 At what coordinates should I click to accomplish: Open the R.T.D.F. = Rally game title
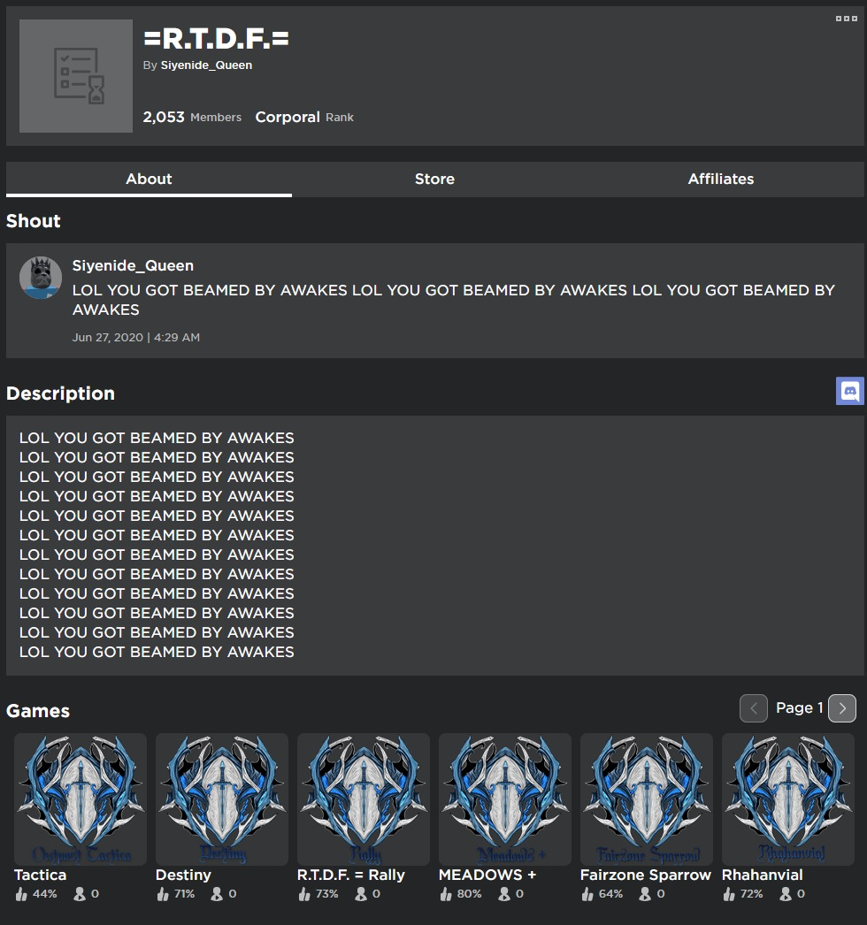click(x=351, y=875)
